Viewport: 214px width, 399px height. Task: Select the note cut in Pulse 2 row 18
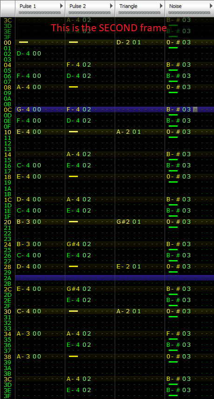point(74,176)
